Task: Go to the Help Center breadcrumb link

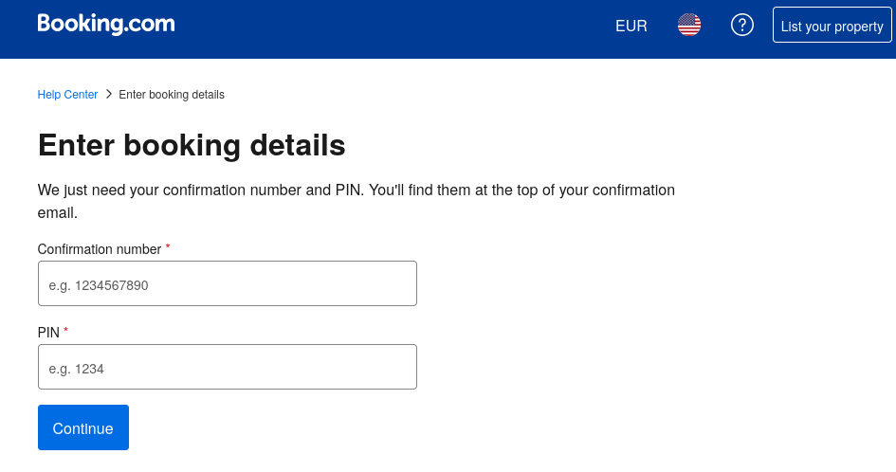Action: pos(67,95)
